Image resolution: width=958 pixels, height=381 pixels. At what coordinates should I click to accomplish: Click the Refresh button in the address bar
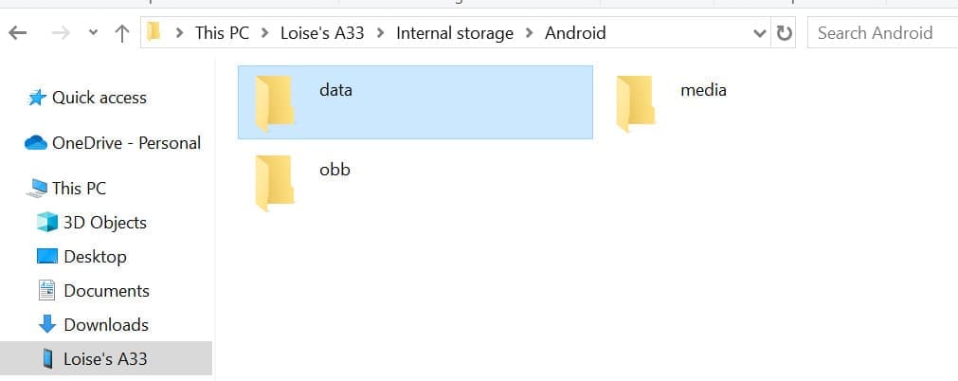784,33
